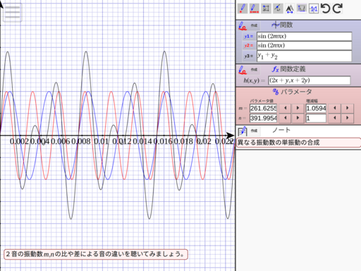
Task: Click the 作成 button in ノート section
Action: pos(254,131)
